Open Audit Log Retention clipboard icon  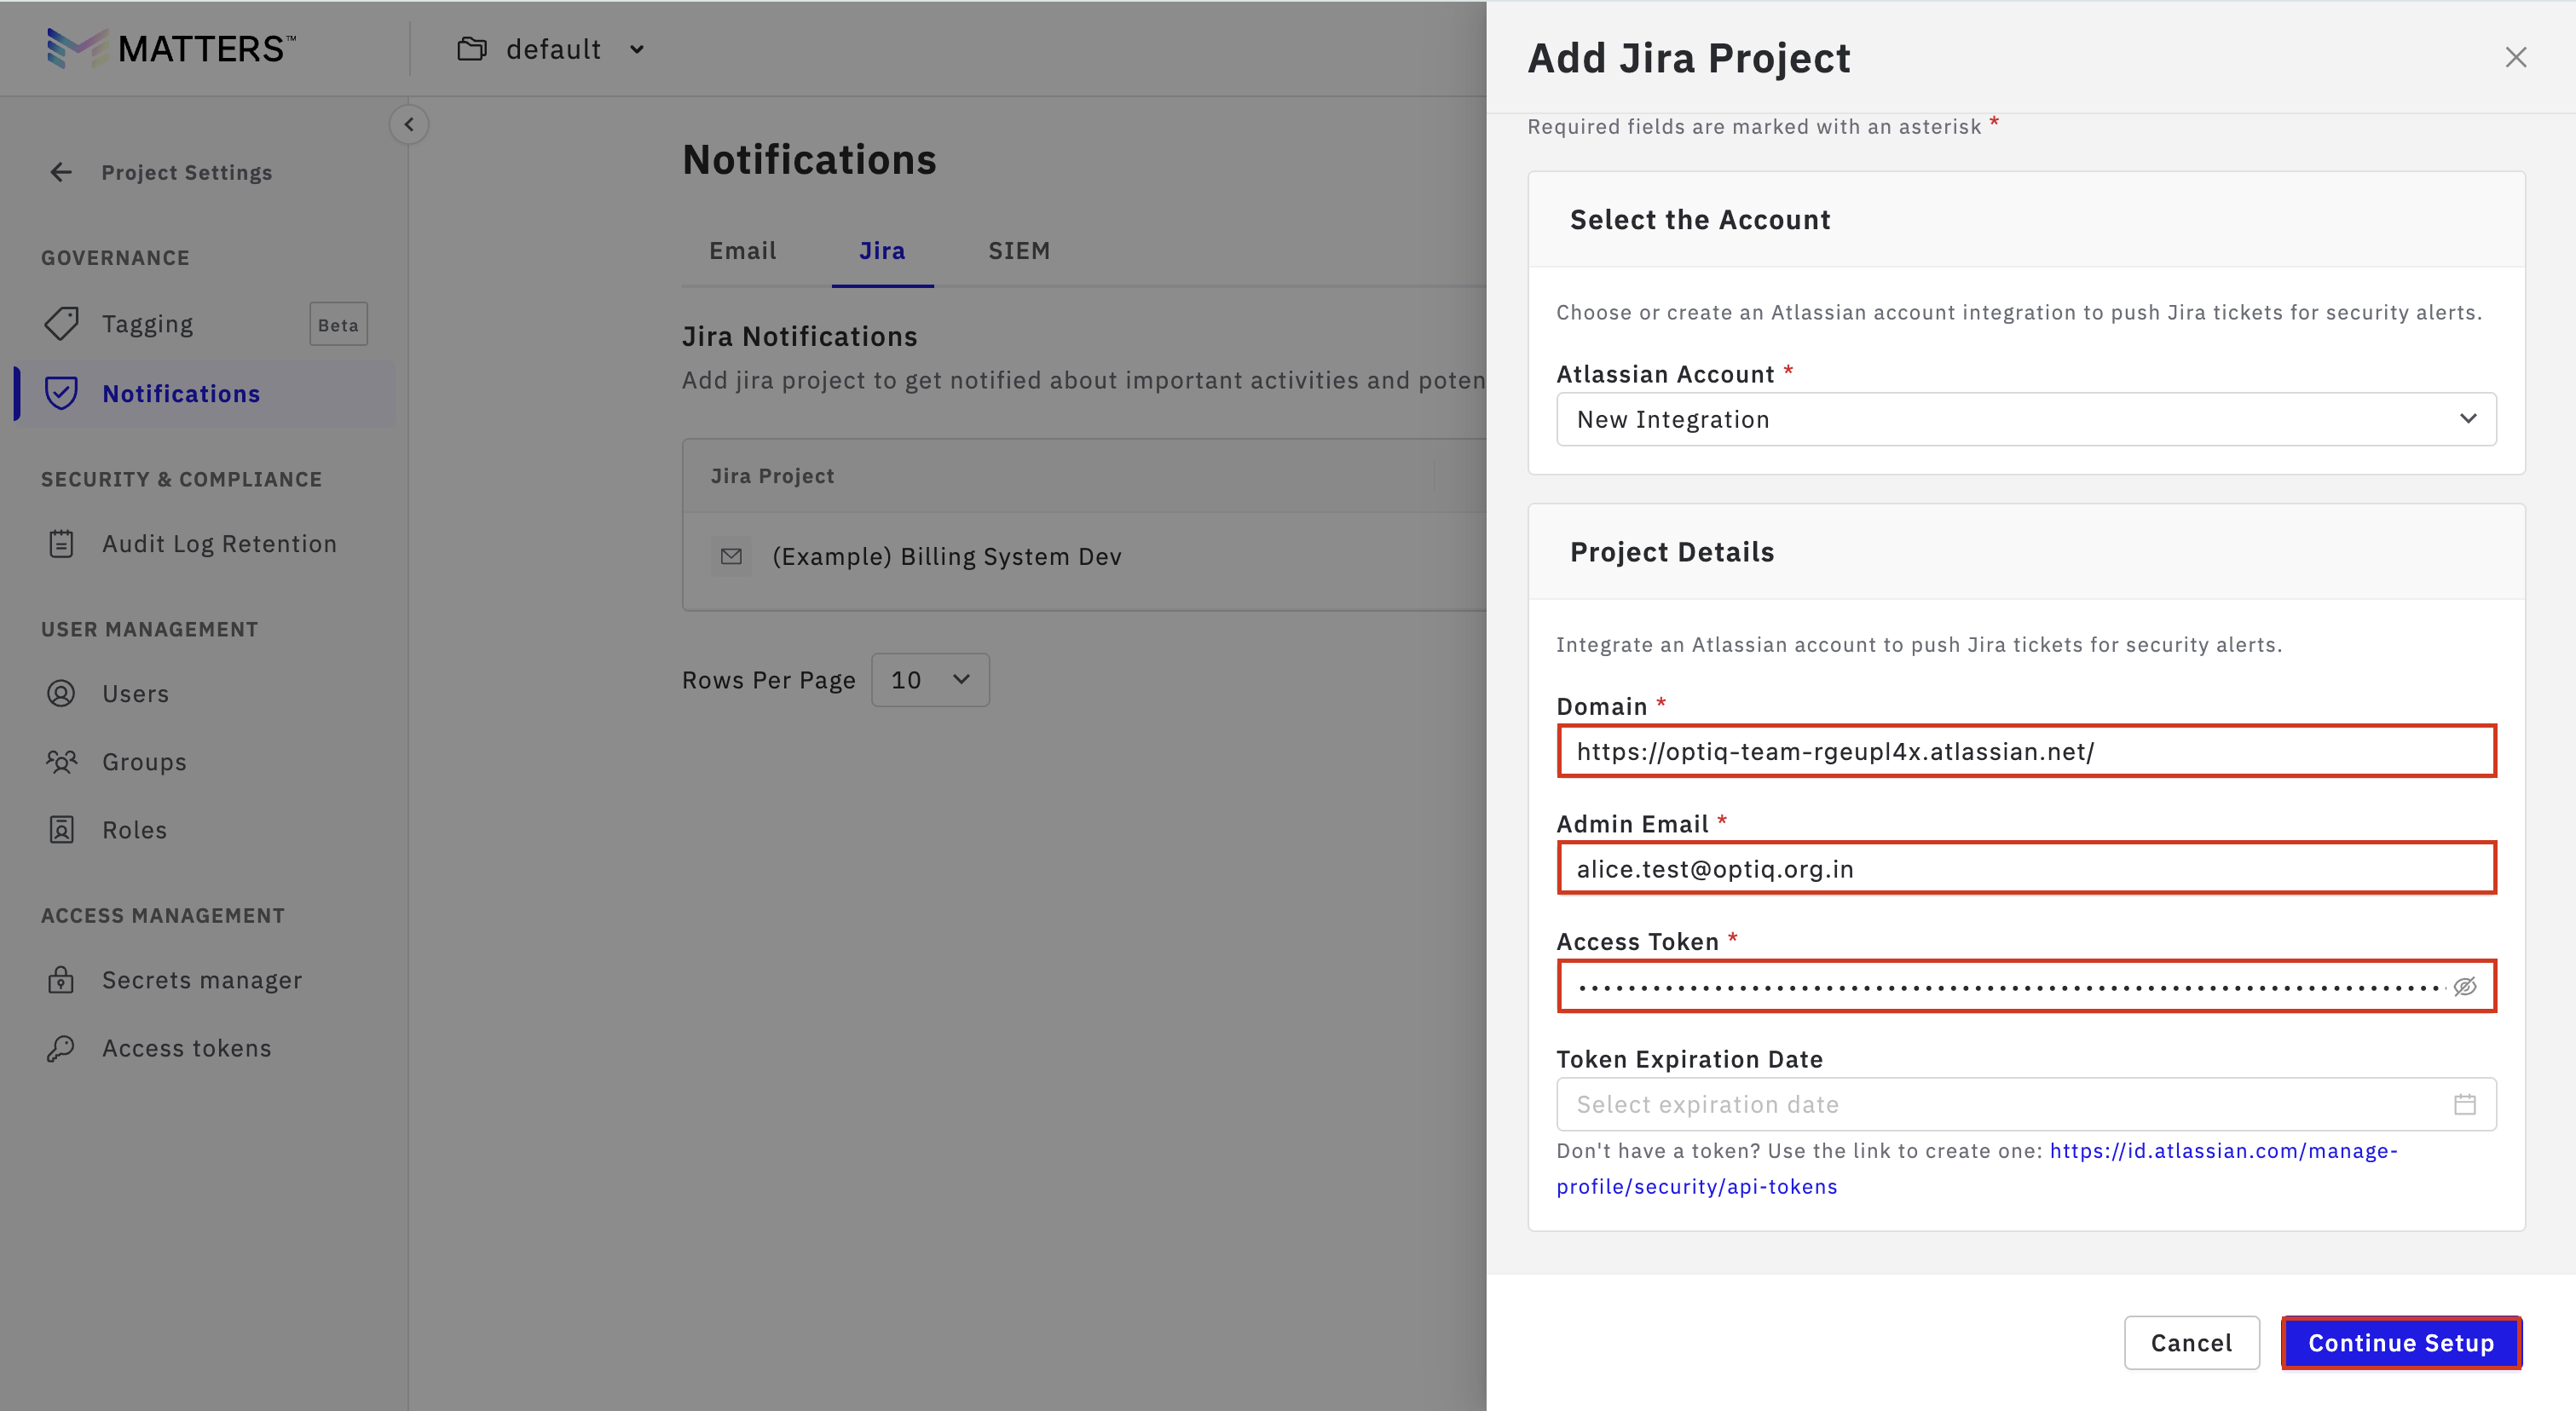click(61, 544)
